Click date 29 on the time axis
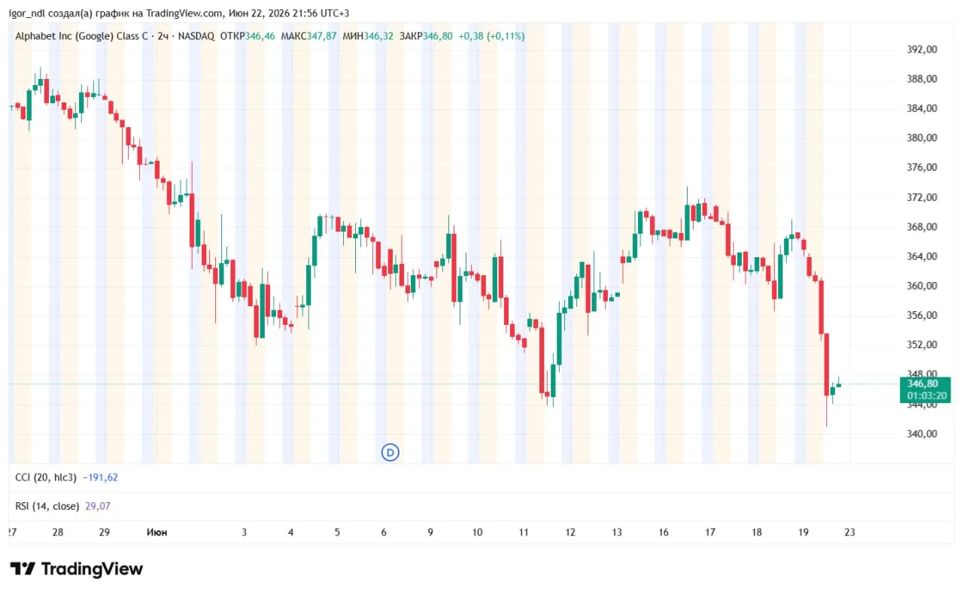963x594 pixels. (x=105, y=532)
